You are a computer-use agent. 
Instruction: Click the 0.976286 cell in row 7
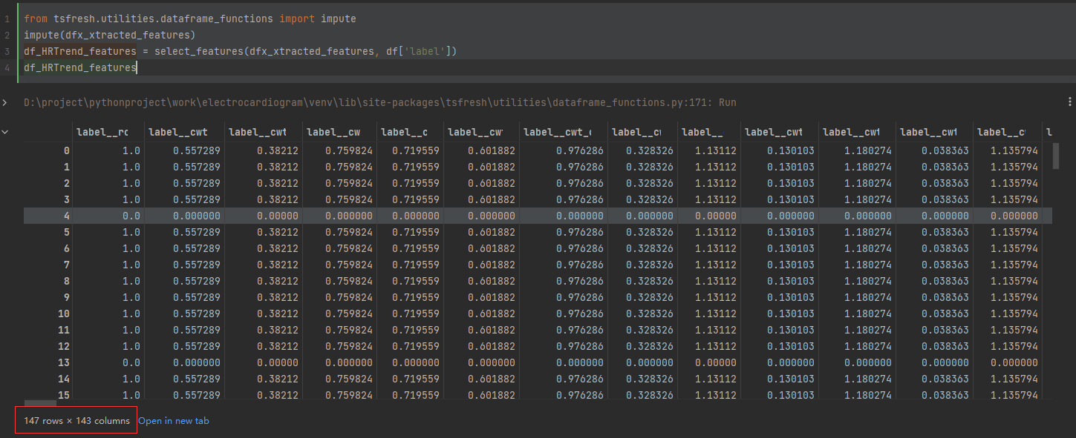(x=566, y=265)
